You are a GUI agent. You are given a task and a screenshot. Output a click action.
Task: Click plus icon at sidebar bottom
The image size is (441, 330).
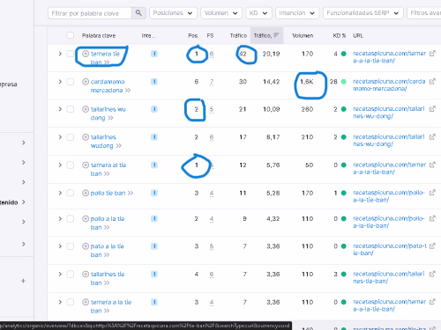[23, 281]
